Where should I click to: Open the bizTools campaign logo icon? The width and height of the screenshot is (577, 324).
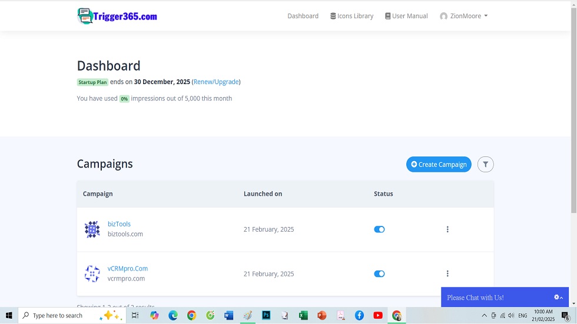(92, 229)
